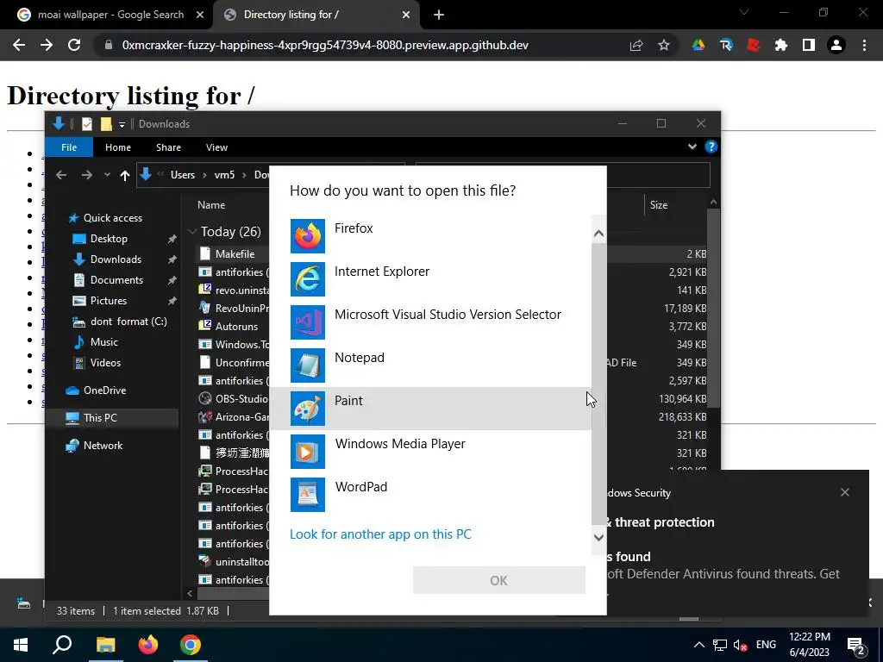Choose WordPad to open the file

pyautogui.click(x=431, y=494)
